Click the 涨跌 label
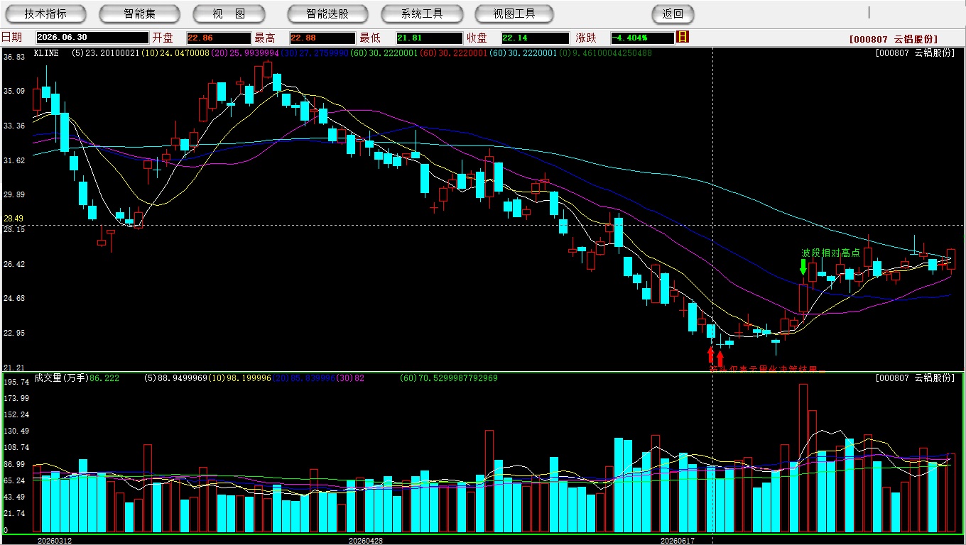This screenshot has height=545, width=966. click(x=586, y=38)
